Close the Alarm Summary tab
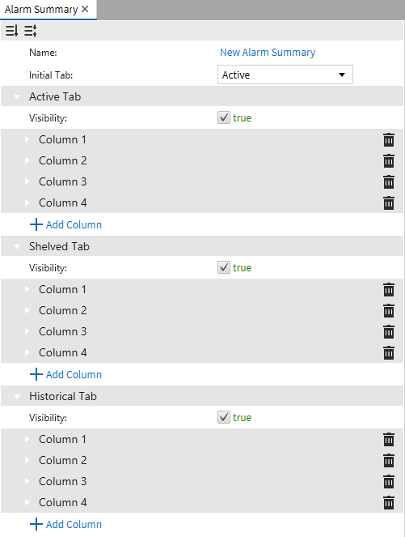 click(85, 9)
